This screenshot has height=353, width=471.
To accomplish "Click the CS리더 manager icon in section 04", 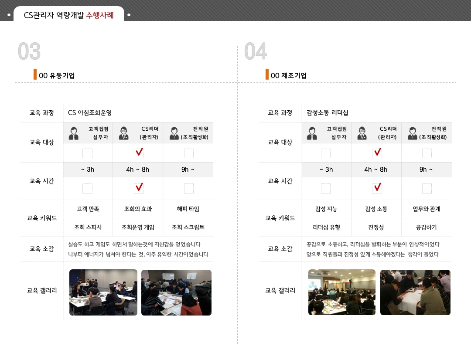I will 362,133.
